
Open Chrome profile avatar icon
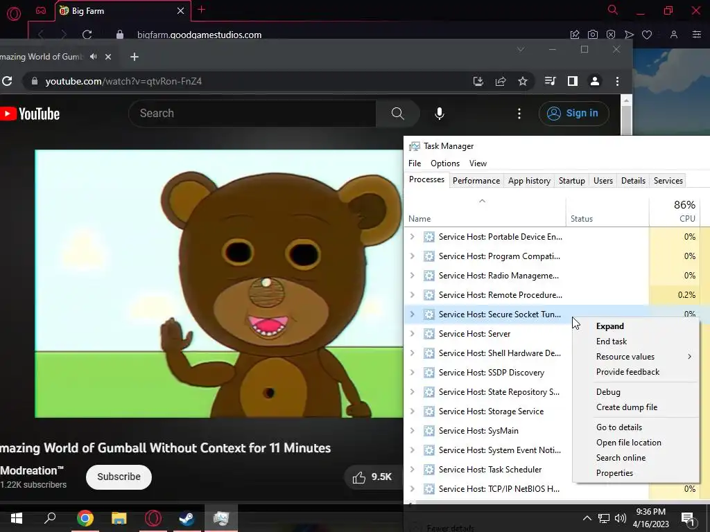pyautogui.click(x=594, y=81)
